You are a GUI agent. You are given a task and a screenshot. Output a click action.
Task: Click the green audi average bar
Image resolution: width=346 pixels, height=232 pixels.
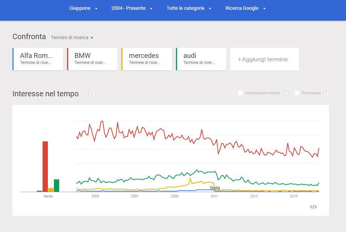(57, 185)
